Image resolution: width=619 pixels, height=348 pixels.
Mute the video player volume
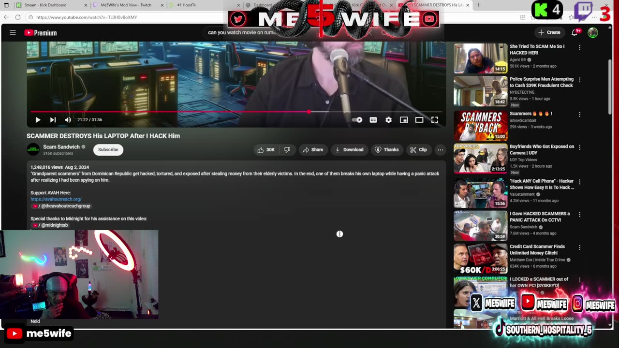(x=68, y=120)
